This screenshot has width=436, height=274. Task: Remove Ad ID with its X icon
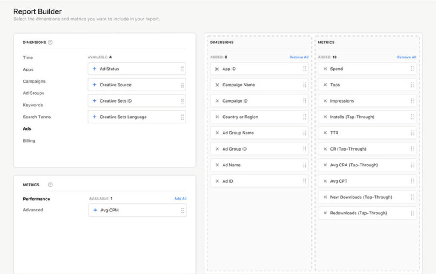coord(217,181)
